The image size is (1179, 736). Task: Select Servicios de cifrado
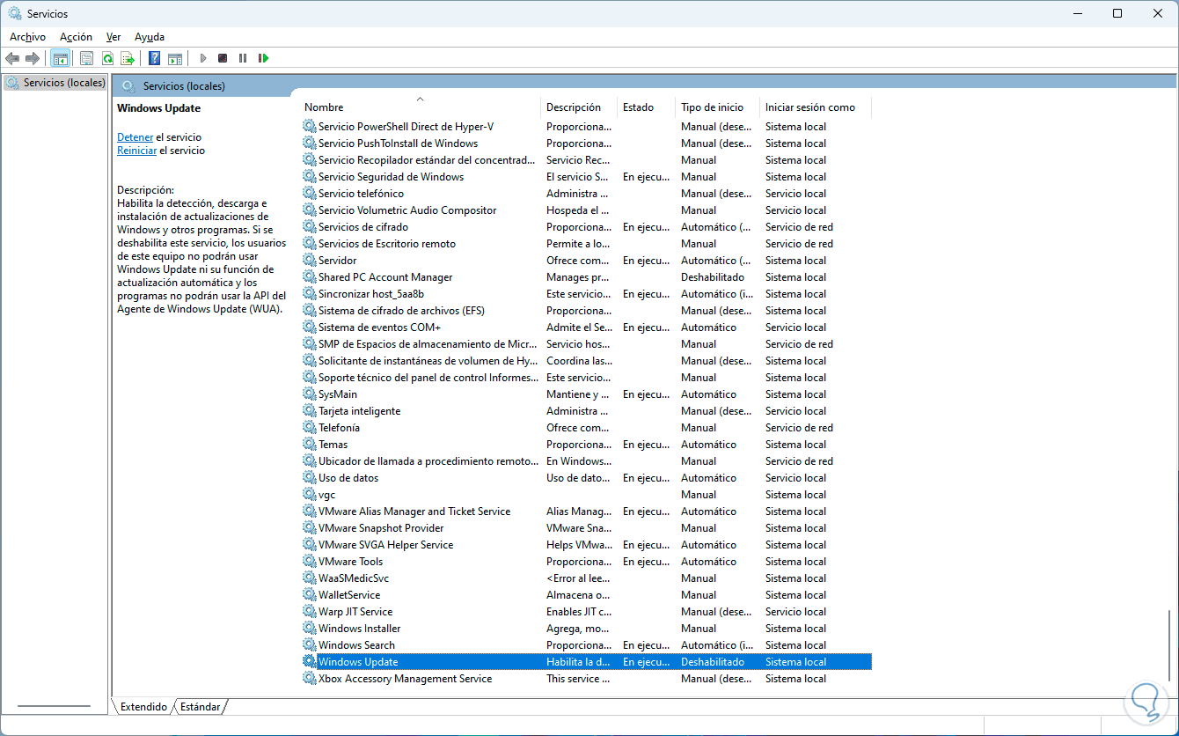click(x=363, y=227)
